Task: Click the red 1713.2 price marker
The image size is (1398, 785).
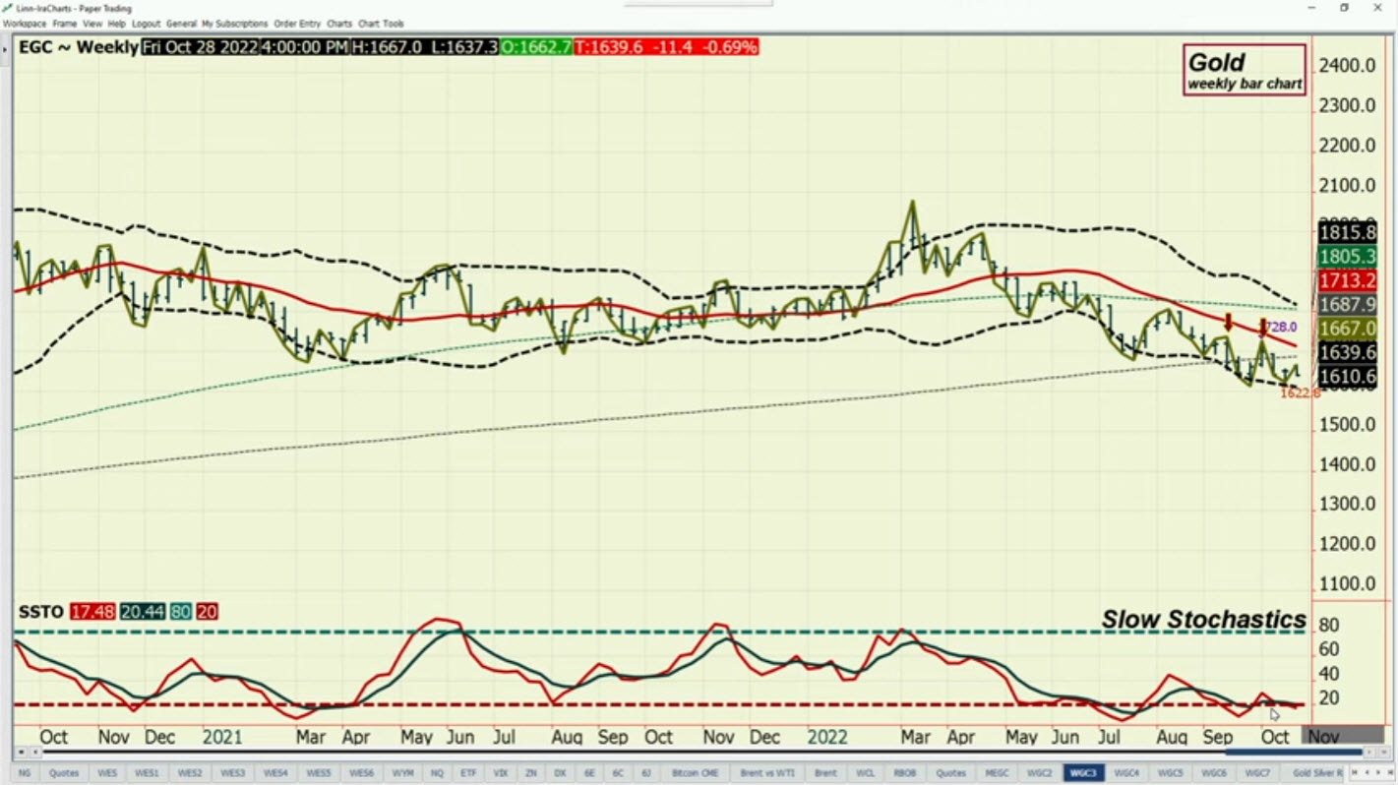Action: click(1348, 281)
